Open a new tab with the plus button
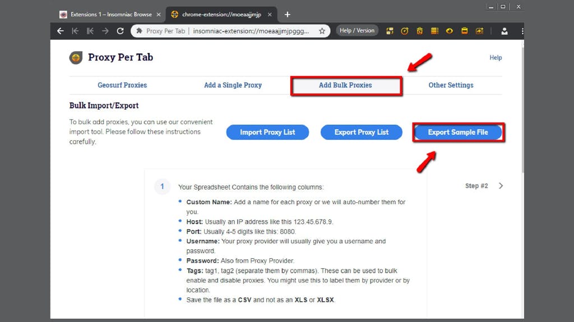 point(288,14)
